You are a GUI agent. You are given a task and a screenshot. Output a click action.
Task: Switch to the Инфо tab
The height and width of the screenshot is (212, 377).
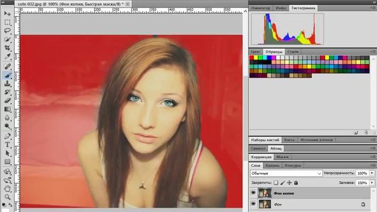pyautogui.click(x=280, y=8)
